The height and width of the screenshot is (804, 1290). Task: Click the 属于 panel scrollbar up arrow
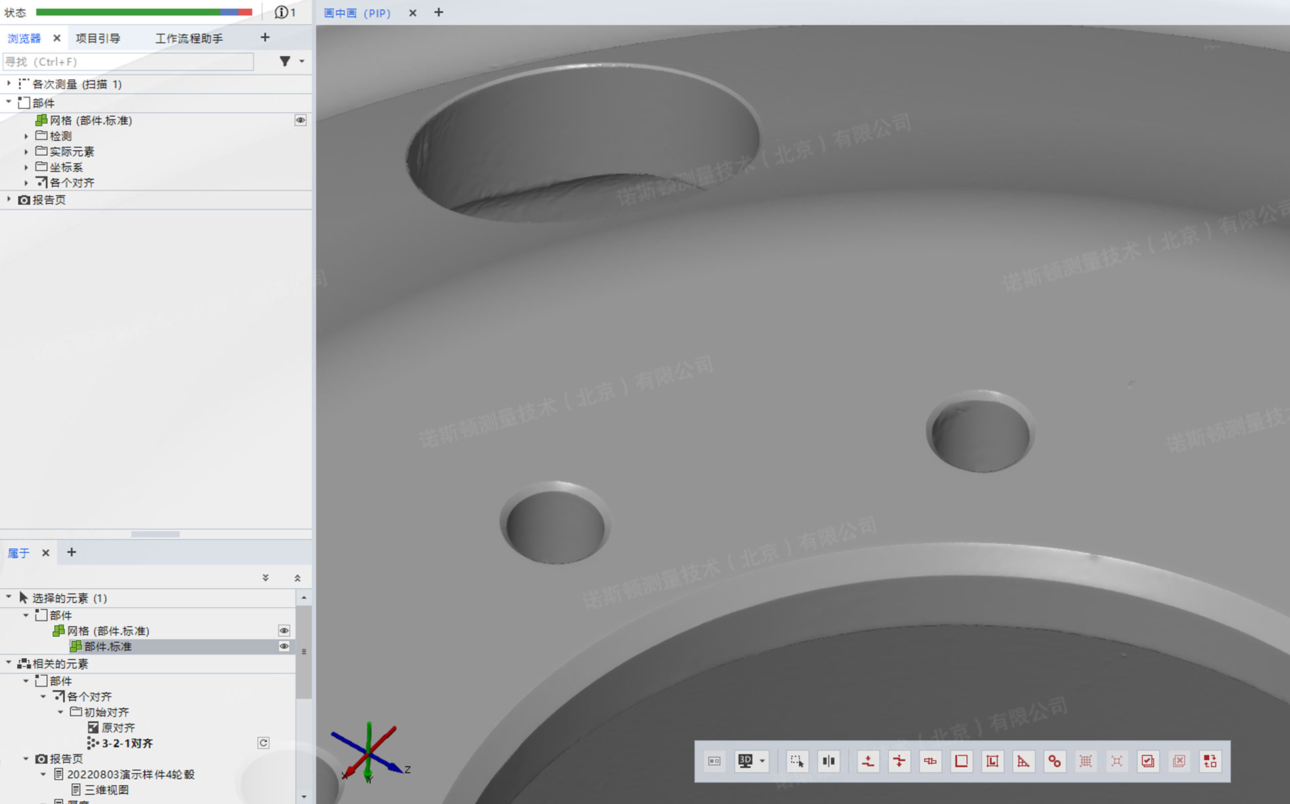[304, 597]
